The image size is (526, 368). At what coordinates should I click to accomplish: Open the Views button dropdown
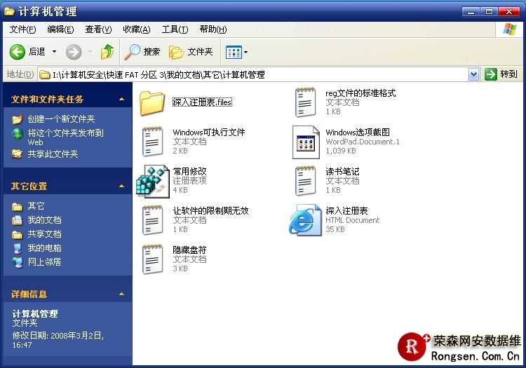click(236, 52)
